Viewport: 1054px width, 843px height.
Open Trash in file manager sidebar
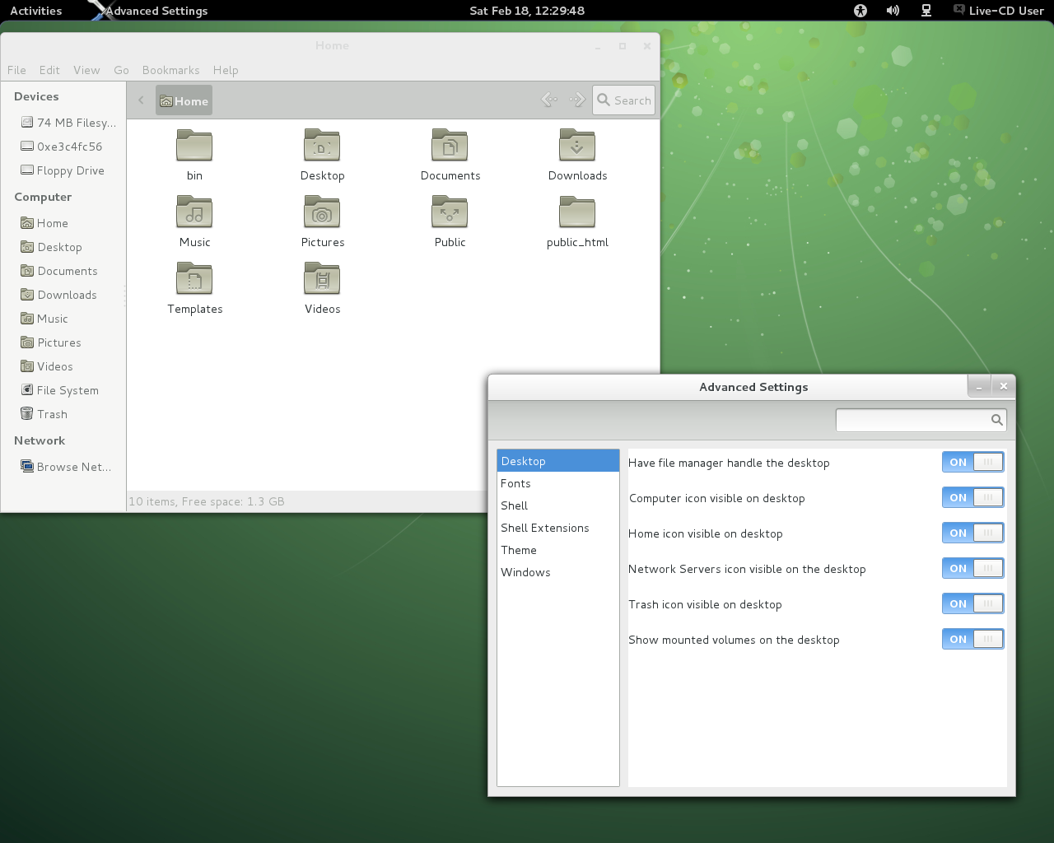pyautogui.click(x=44, y=414)
